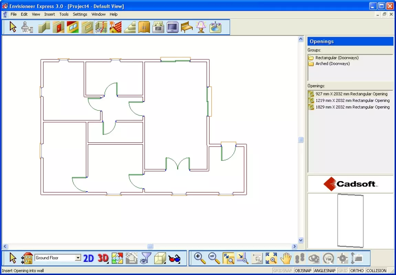Restore the inner document window
Image resolution: width=396 pixels, height=275 pixels.
(384, 14)
